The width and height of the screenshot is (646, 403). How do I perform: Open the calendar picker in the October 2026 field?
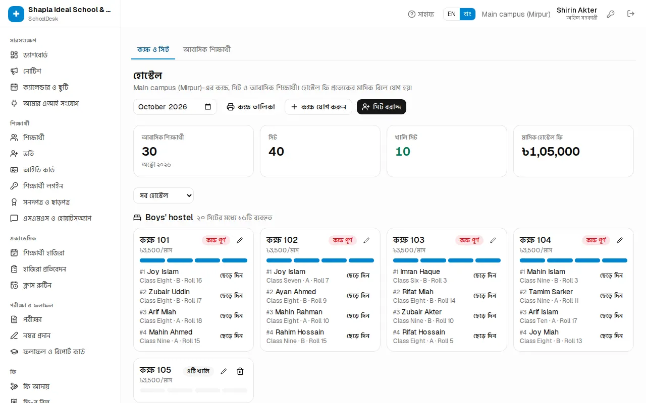(208, 107)
